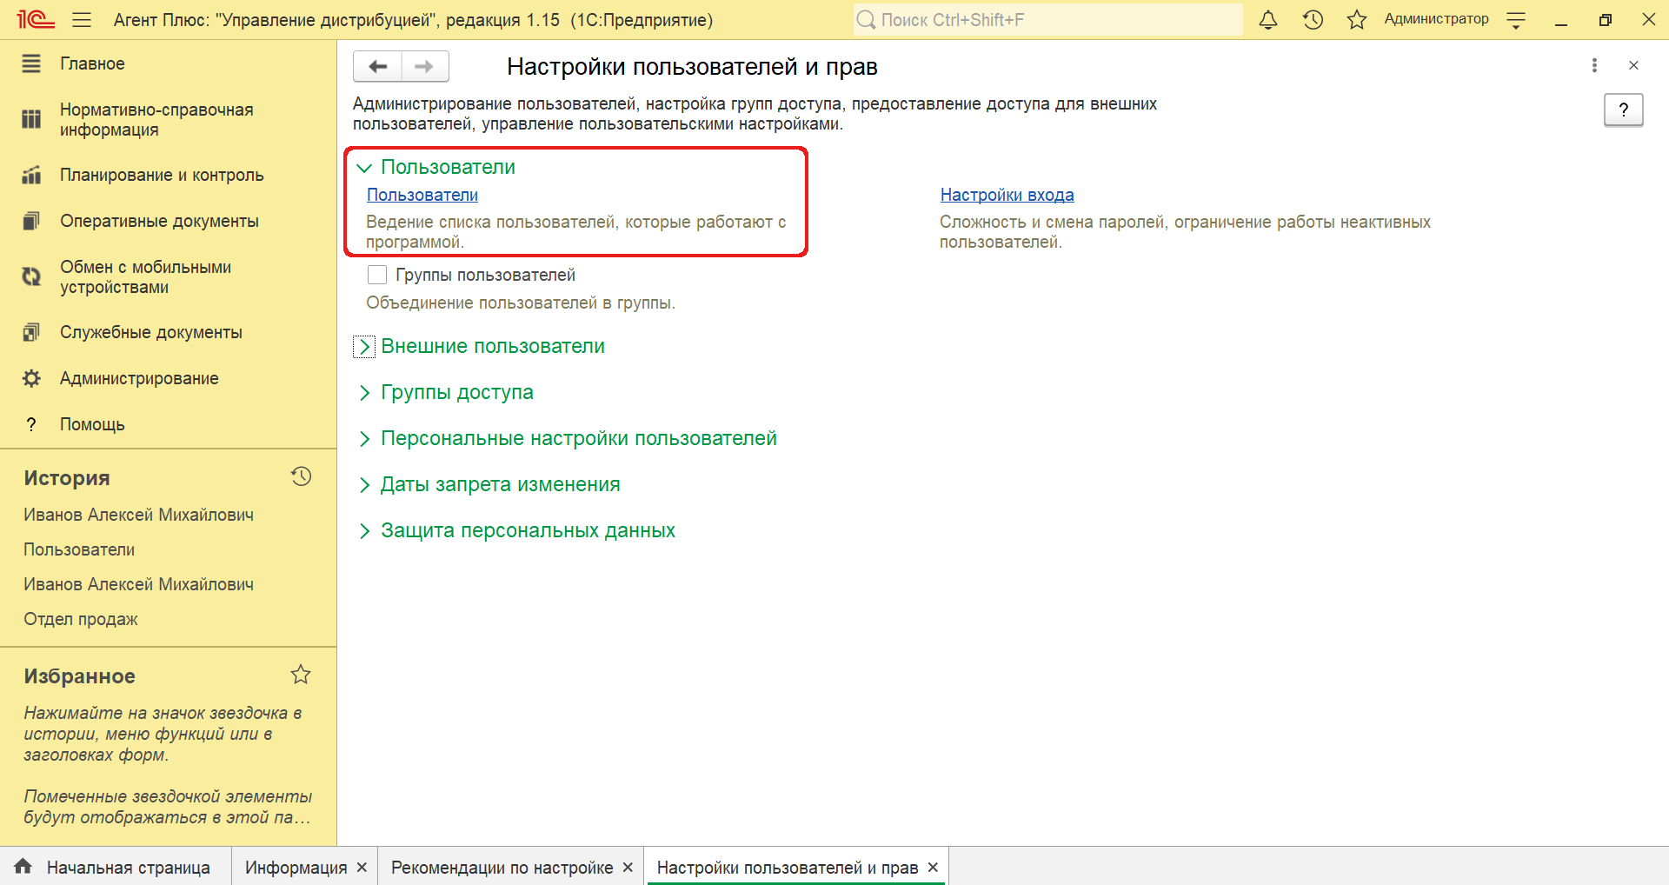This screenshot has width=1669, height=885.
Task: Click the search field Поиск
Action: pyautogui.click(x=1047, y=20)
